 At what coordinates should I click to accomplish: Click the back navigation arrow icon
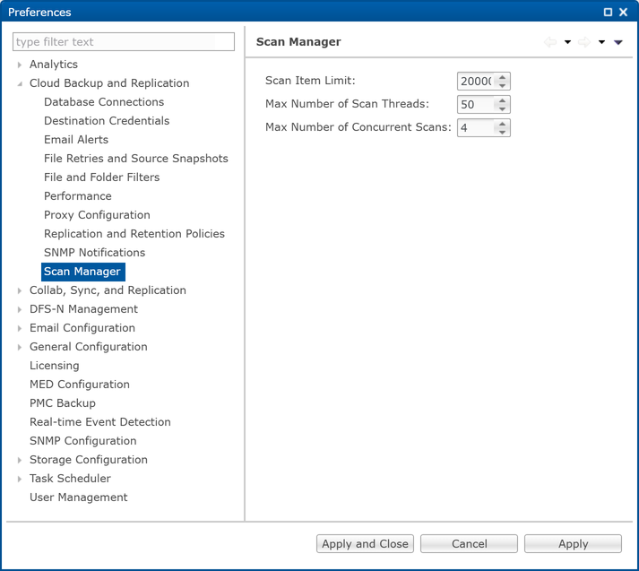tap(550, 42)
